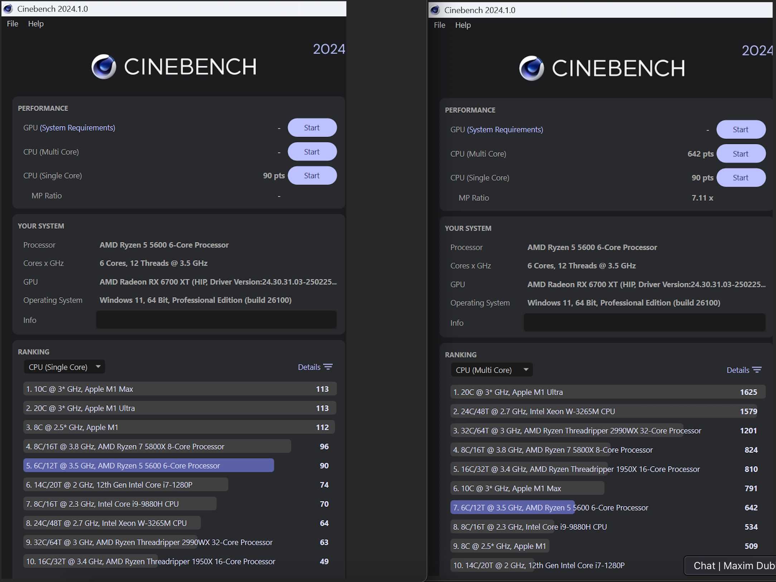776x582 pixels.
Task: Click Cinebench sphere logo in right window
Action: pyautogui.click(x=532, y=68)
